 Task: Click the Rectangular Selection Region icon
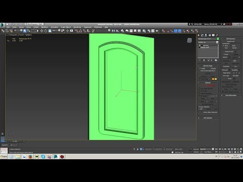[x=33, y=31]
